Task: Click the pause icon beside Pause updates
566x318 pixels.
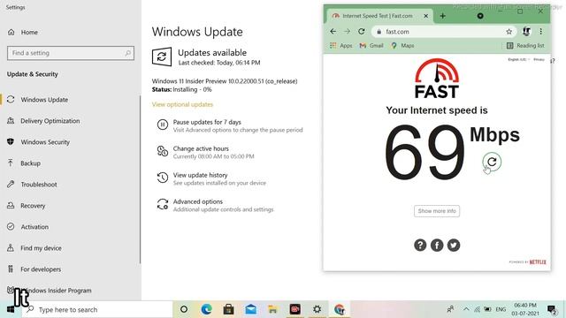Action: tap(163, 125)
